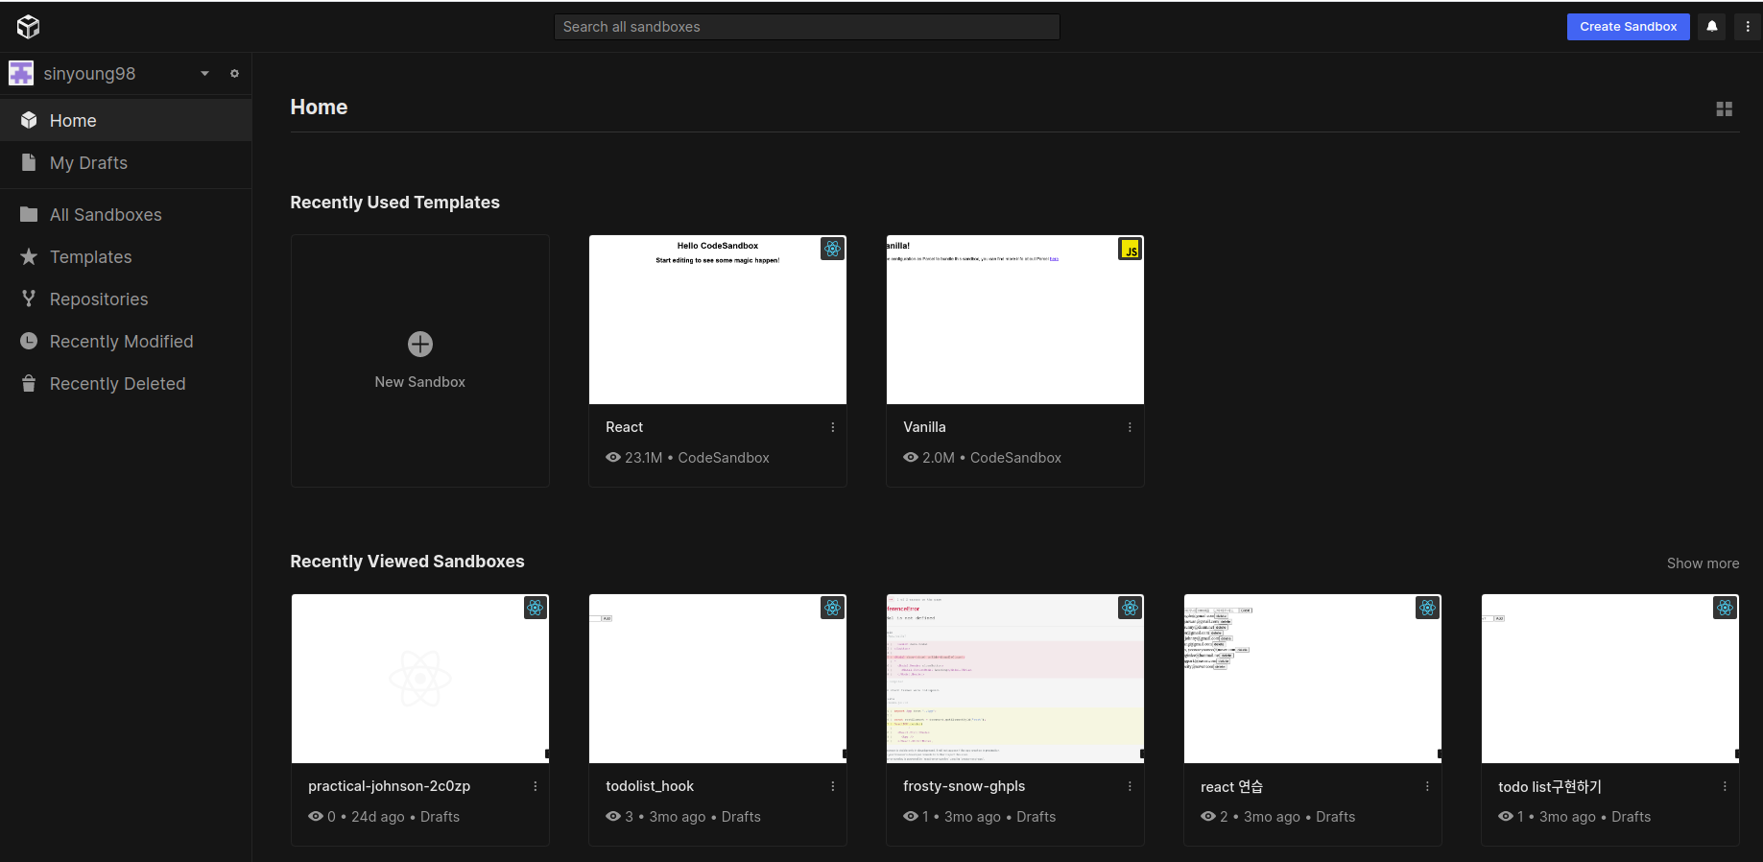Click the Recently Deleted trash icon
Screen dimensions: 1763x862
tap(29, 383)
